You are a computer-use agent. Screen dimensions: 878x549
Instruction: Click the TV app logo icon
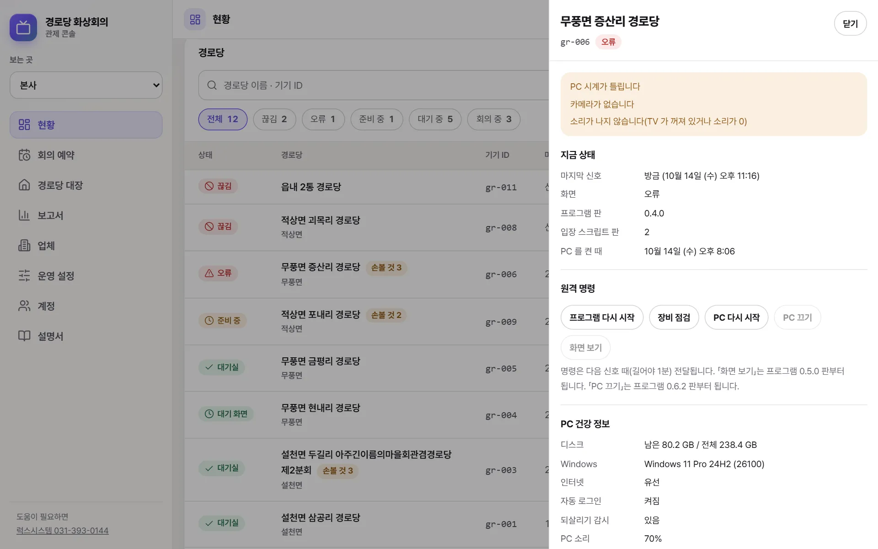pos(23,27)
